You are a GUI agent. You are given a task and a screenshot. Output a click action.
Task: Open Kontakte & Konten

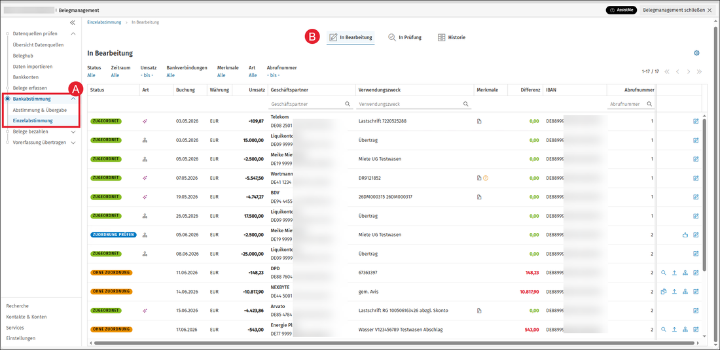pos(26,317)
